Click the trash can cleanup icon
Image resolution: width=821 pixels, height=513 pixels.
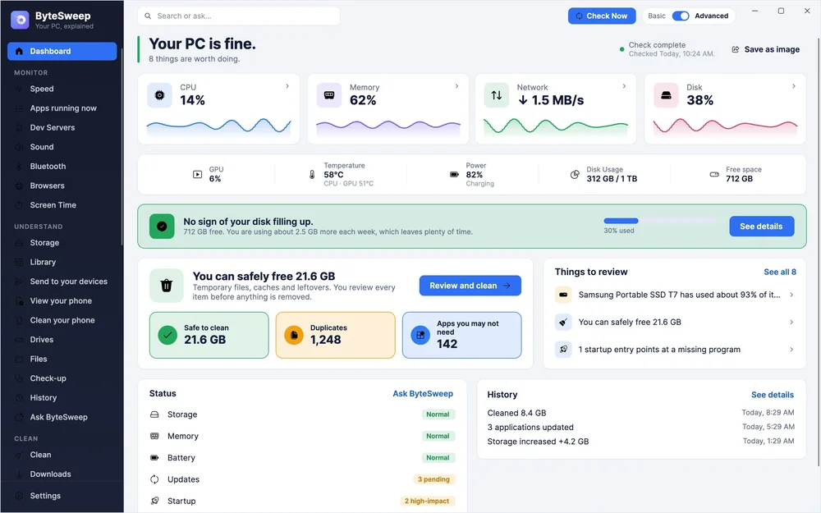pos(167,286)
